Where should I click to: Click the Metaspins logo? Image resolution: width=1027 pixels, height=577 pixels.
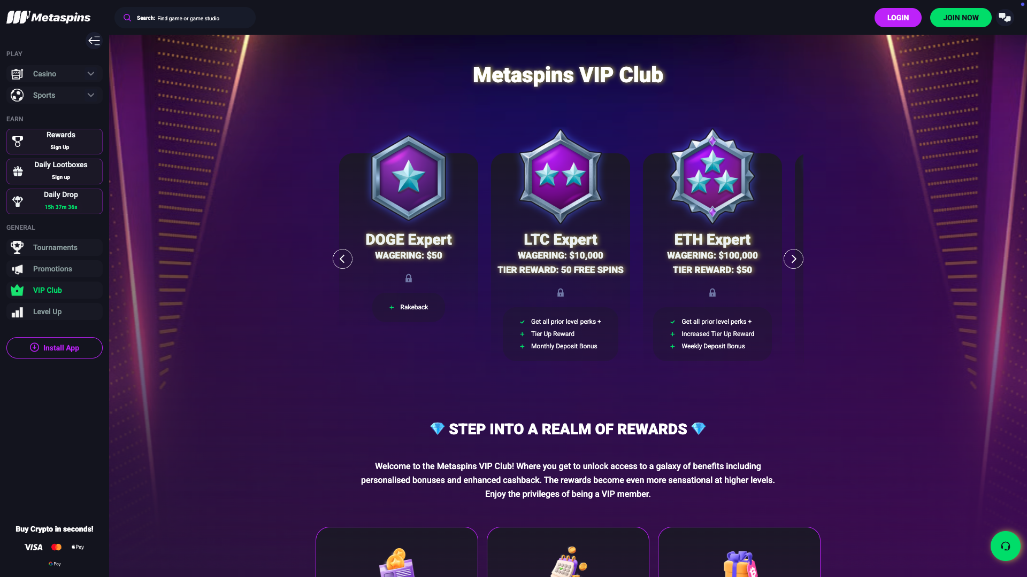49,17
